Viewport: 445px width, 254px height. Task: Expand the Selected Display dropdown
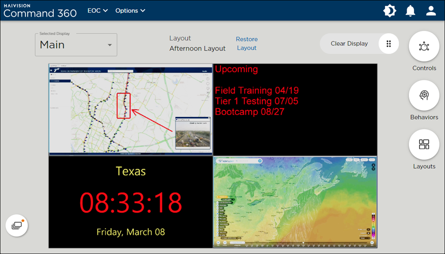pyautogui.click(x=76, y=45)
